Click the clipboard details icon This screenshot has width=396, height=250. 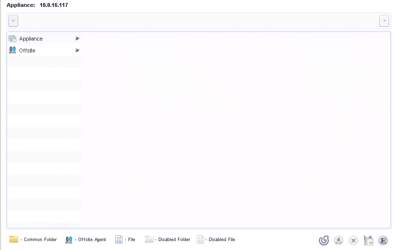(x=368, y=241)
